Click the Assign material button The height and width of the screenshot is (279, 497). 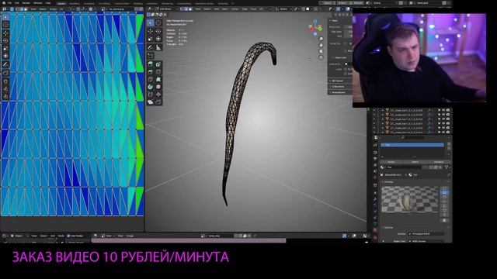[391, 162]
